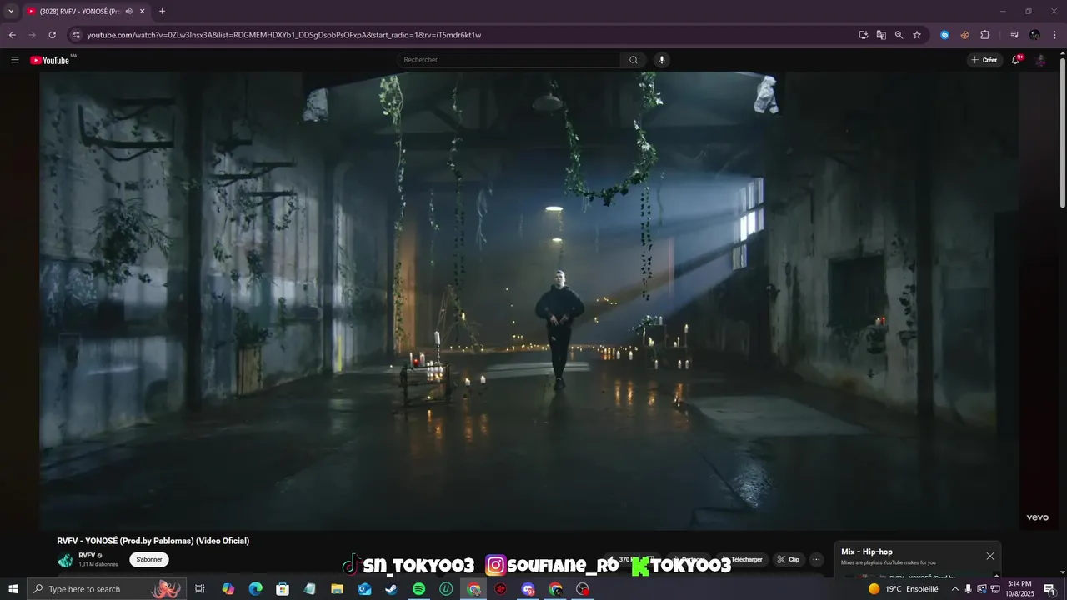Image resolution: width=1067 pixels, height=600 pixels.
Task: Install app icon in address bar
Action: coord(864,35)
